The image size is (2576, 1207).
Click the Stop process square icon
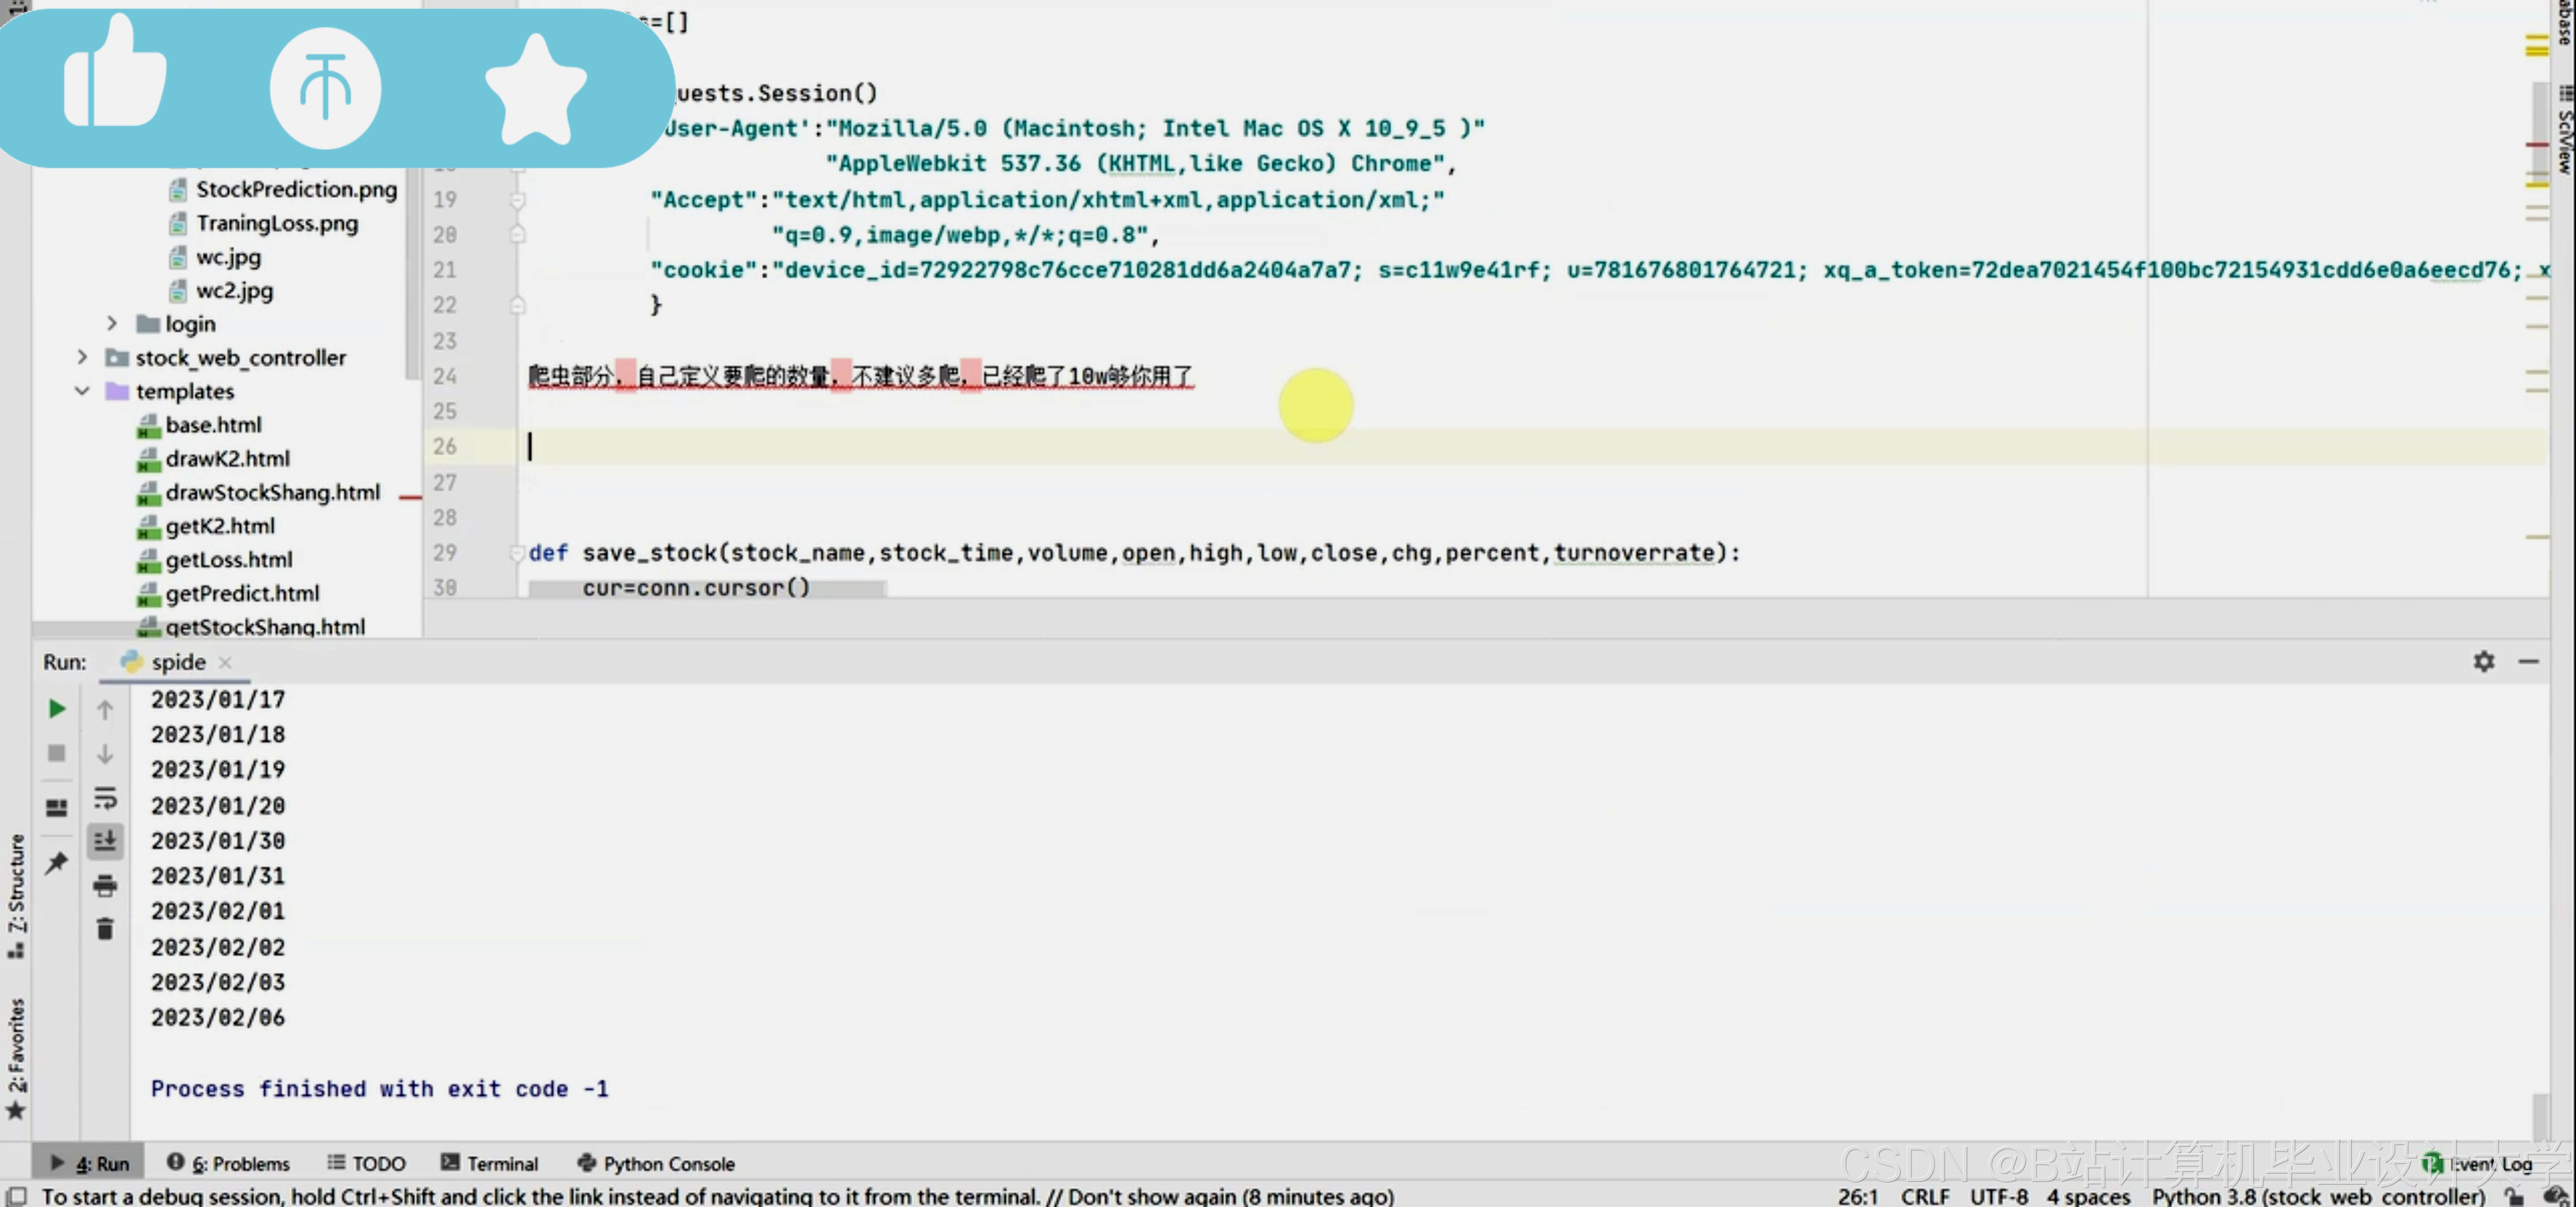pyautogui.click(x=57, y=752)
